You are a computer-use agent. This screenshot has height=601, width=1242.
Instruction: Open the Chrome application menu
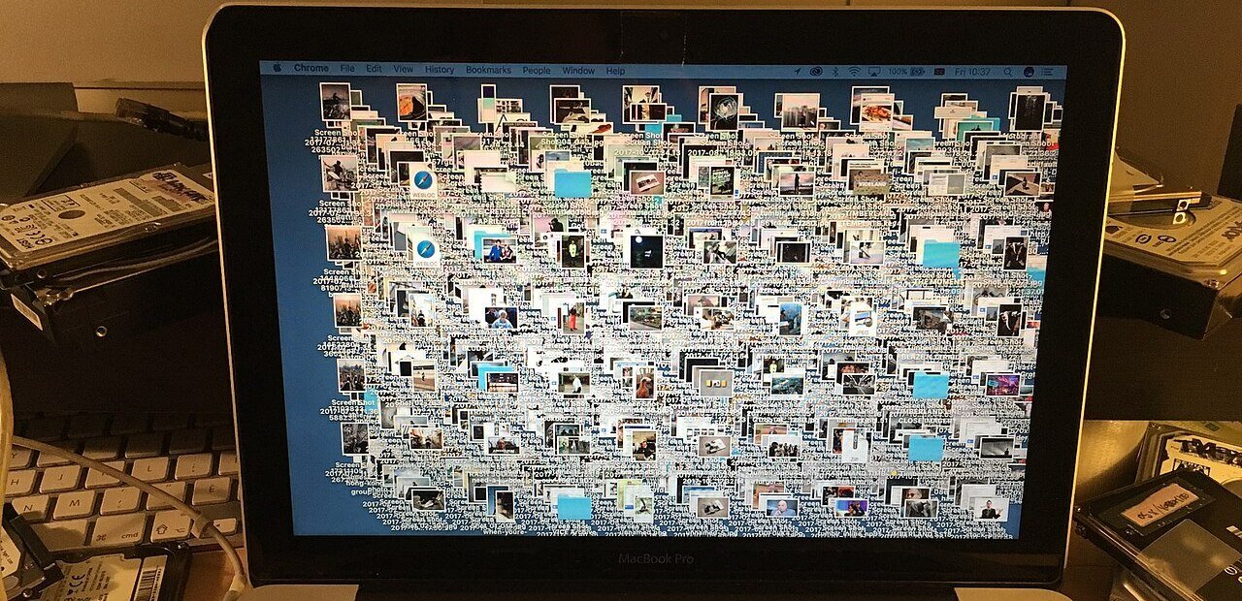311,69
